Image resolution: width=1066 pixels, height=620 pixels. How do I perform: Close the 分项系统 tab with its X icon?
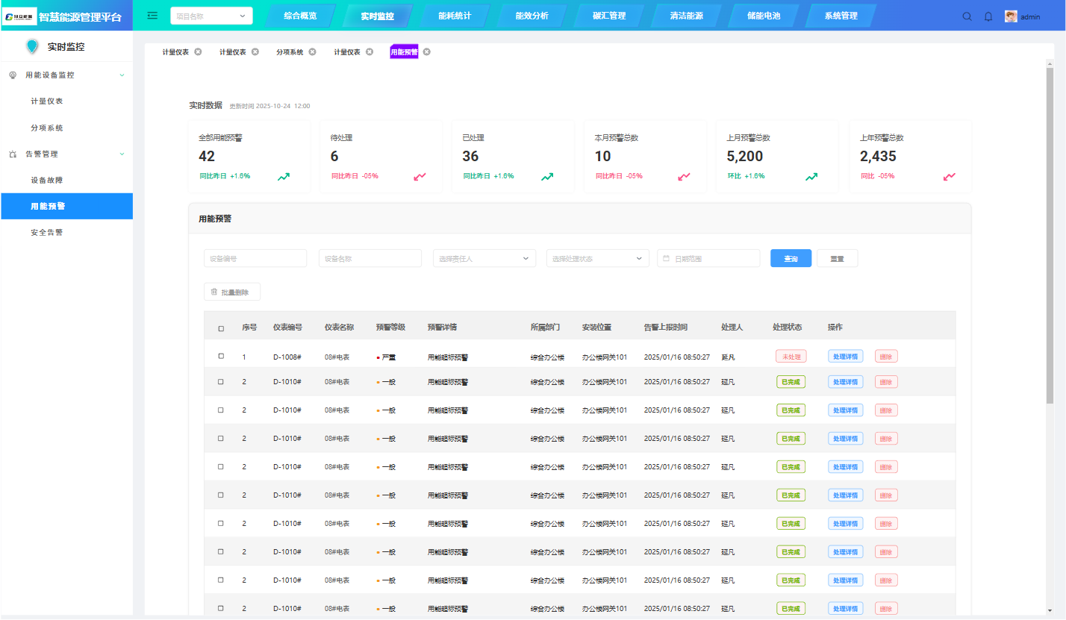[313, 52]
